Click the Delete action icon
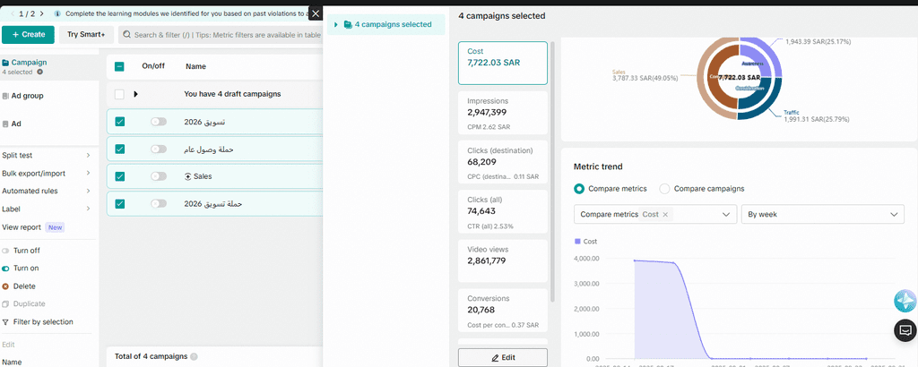The height and width of the screenshot is (367, 918). tap(5, 286)
